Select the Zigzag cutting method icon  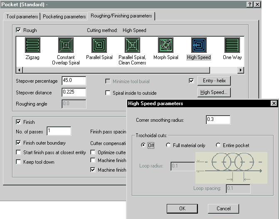coord(32,45)
